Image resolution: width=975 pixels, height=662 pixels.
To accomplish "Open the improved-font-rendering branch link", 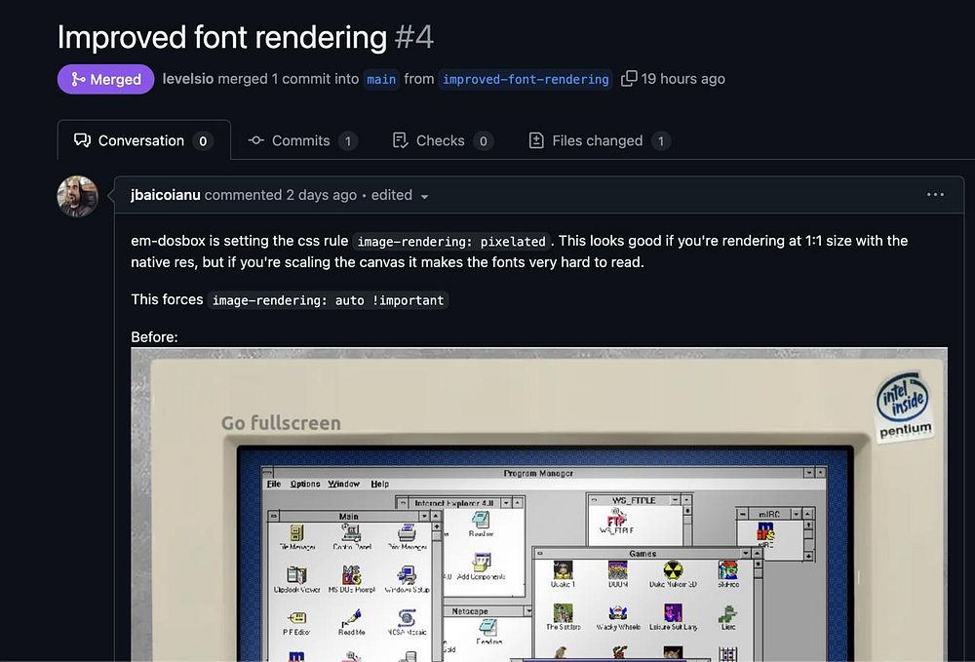I will pos(526,79).
